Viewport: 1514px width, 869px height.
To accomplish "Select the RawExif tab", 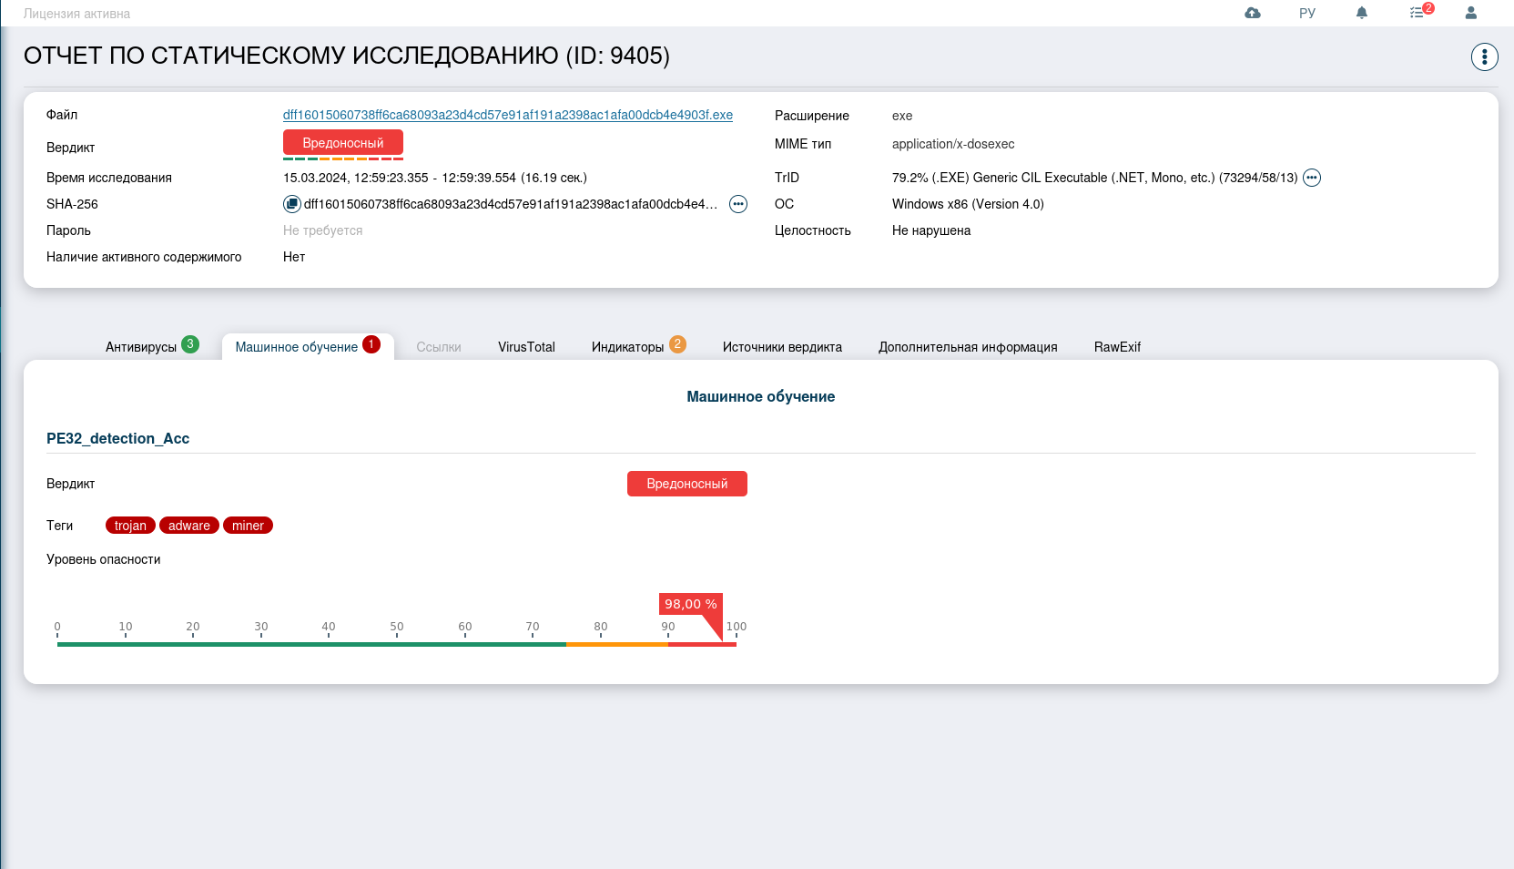I will [1117, 347].
